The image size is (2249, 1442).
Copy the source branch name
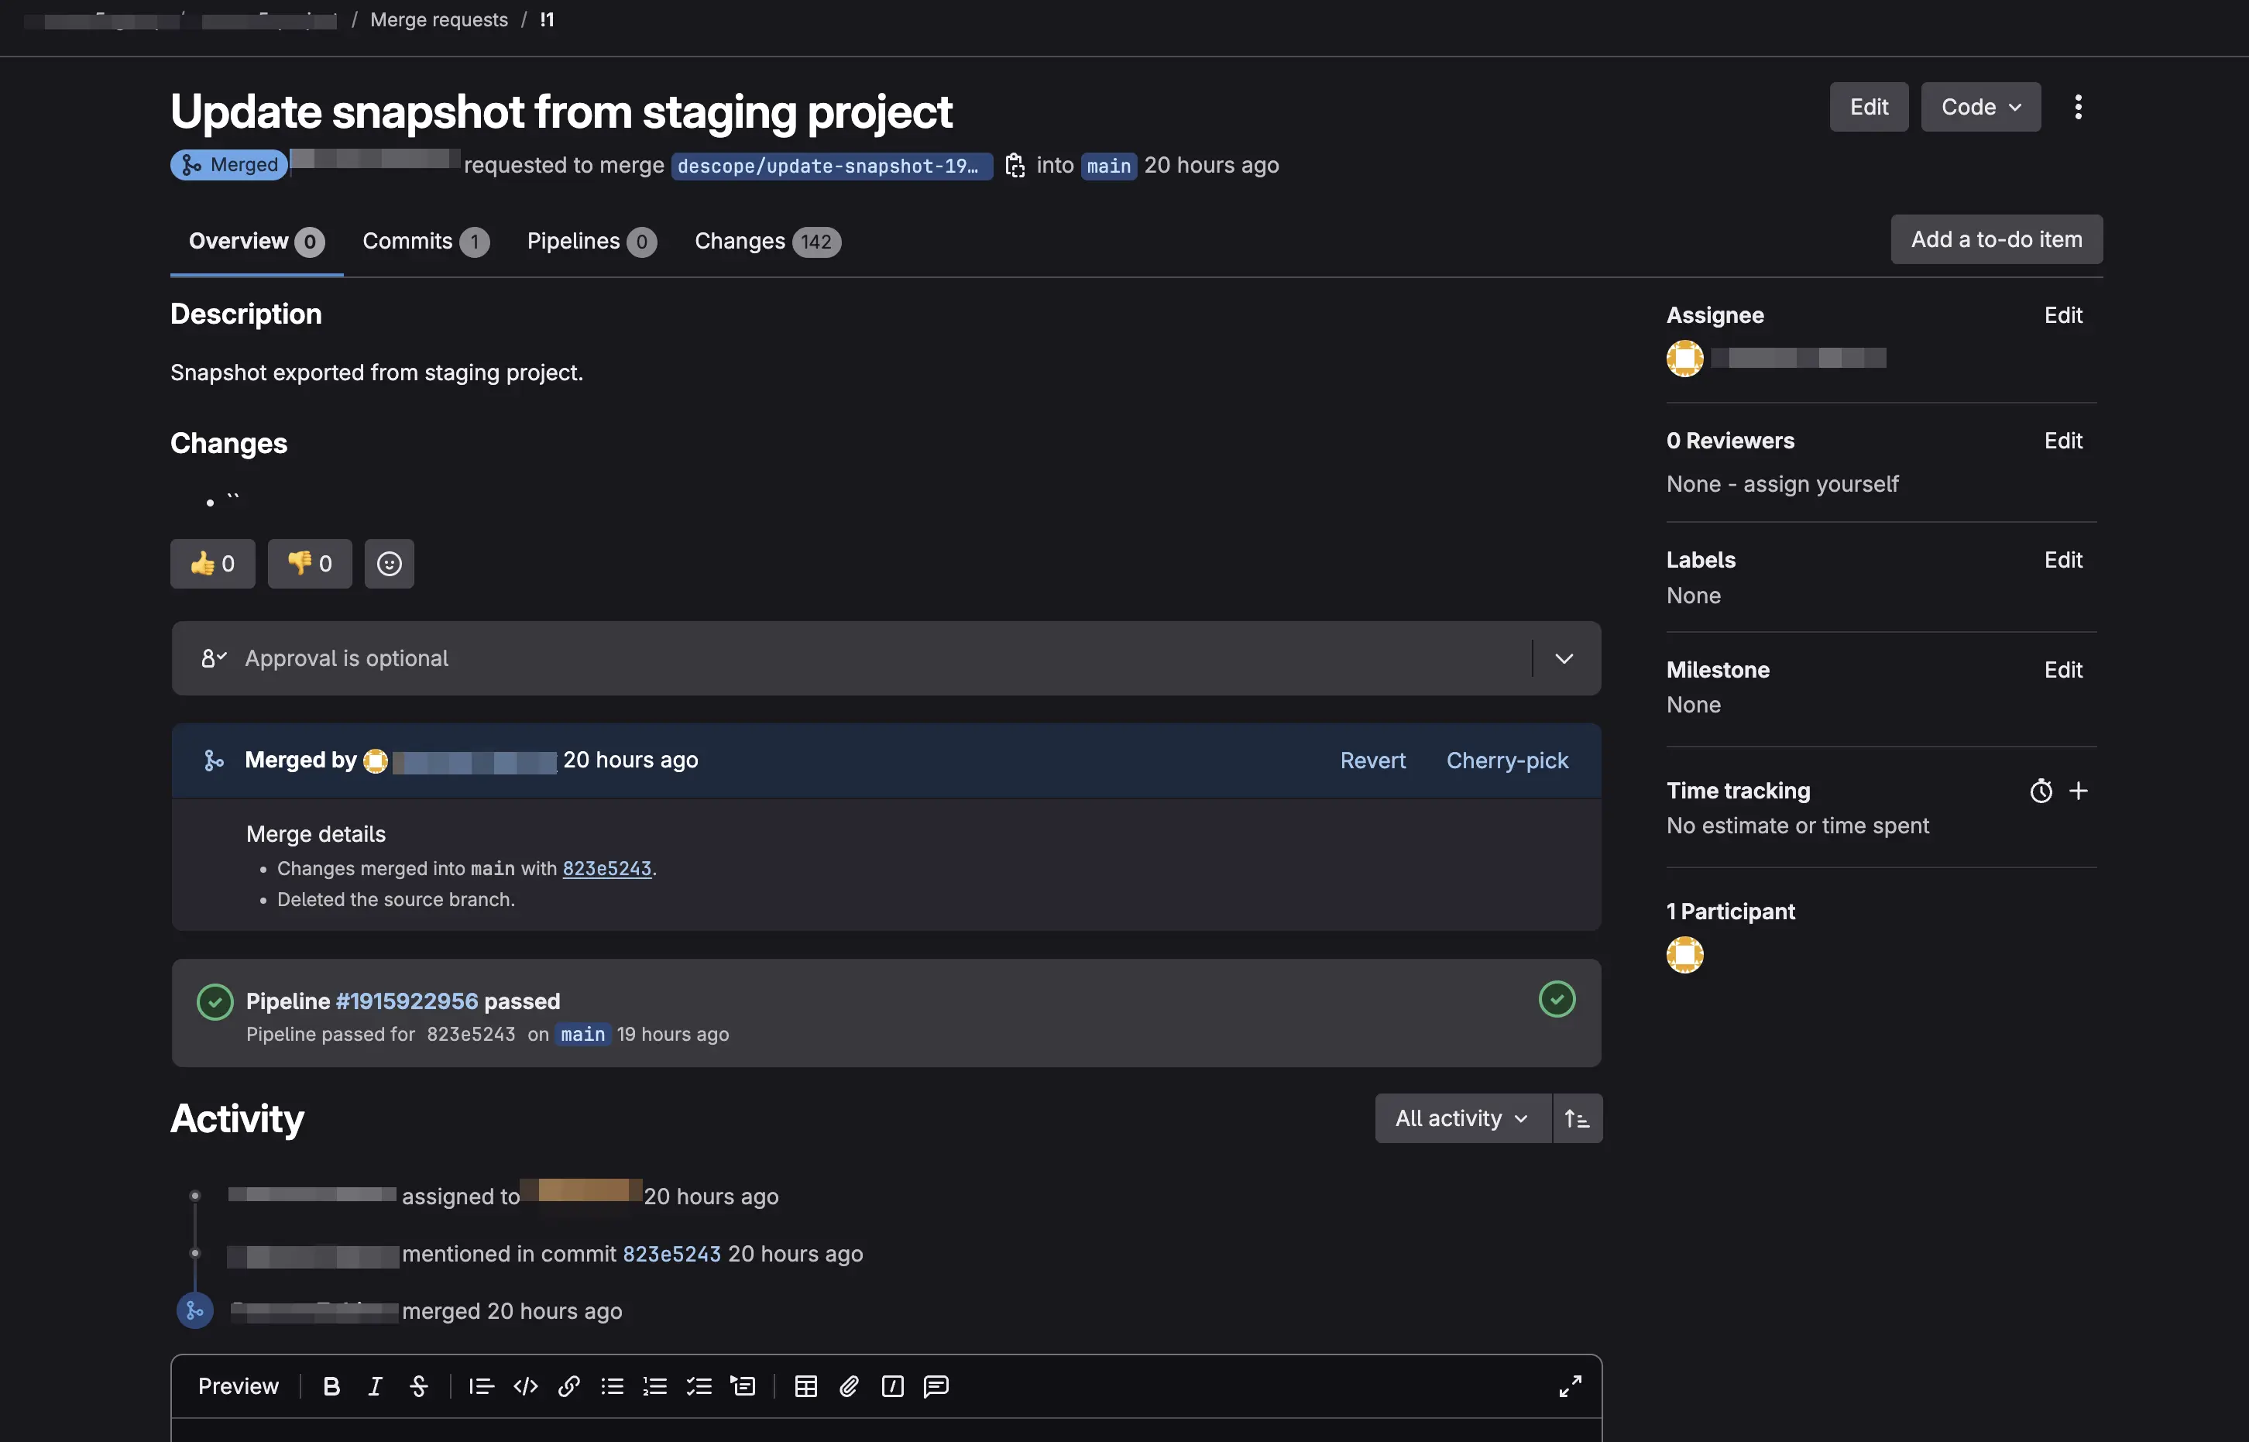click(1015, 165)
